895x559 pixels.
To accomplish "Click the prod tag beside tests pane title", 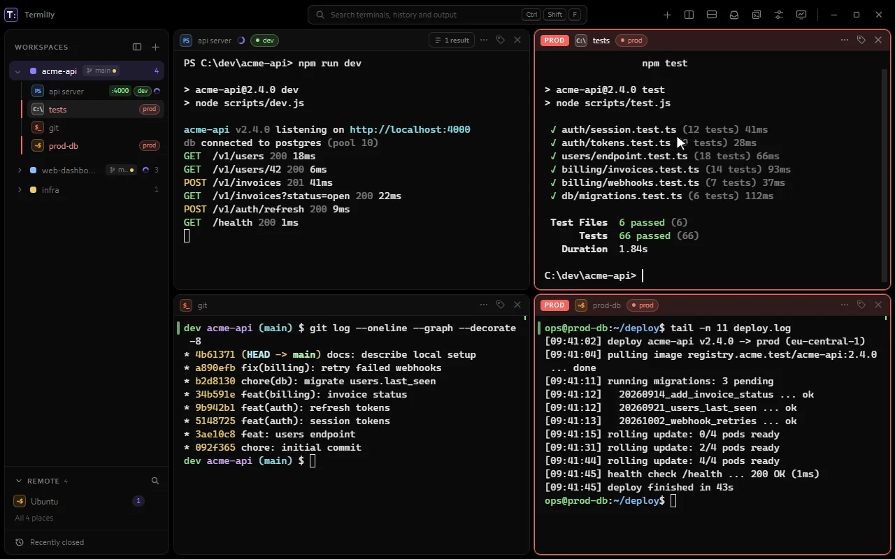I will tap(631, 41).
